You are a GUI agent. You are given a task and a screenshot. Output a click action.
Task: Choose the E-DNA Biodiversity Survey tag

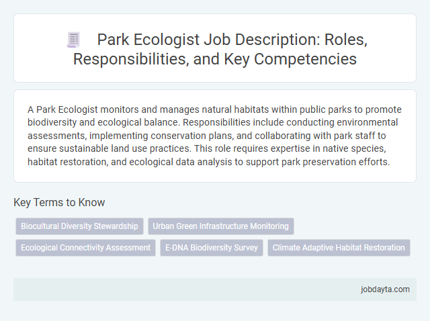tap(212, 248)
